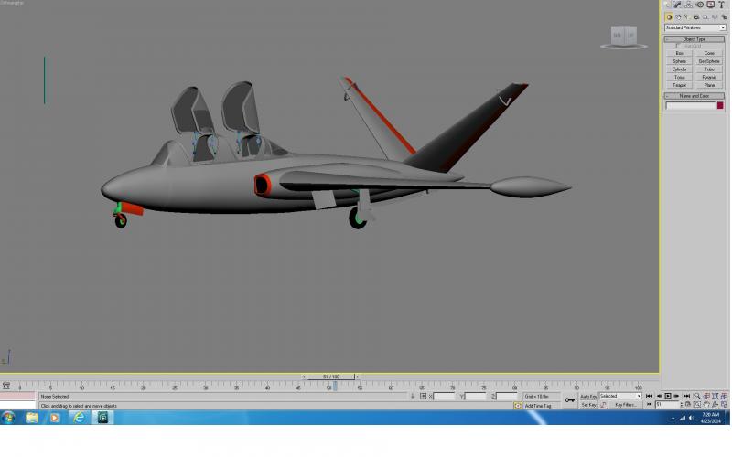
Task: Toggle Maximize Viewport icon
Action: pos(724,404)
